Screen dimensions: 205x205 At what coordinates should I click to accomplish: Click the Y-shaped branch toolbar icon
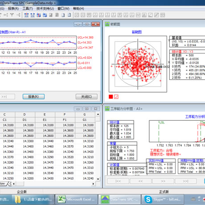(12, 15)
